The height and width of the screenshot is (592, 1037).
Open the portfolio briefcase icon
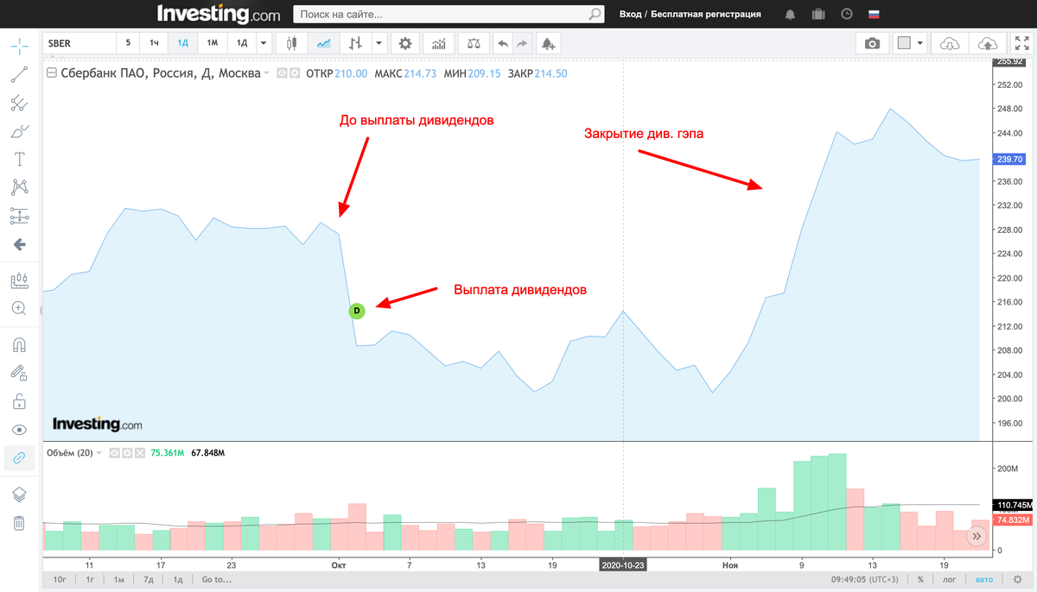point(818,15)
